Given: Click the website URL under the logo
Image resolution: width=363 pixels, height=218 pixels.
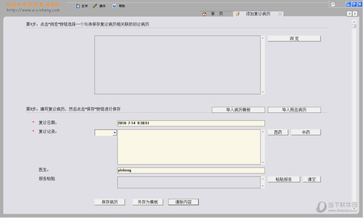Looking at the screenshot, I should point(33,10).
